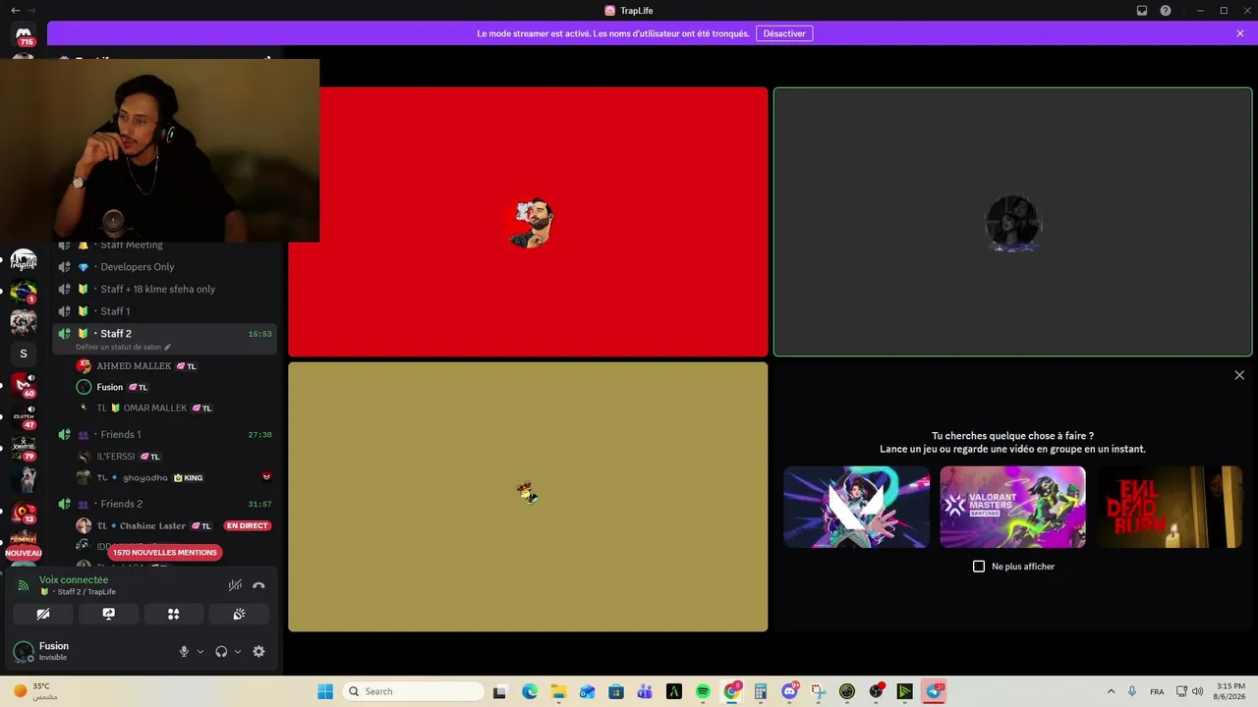This screenshot has height=707, width=1258.
Task: Open Spotify from the taskbar
Action: 703,691
